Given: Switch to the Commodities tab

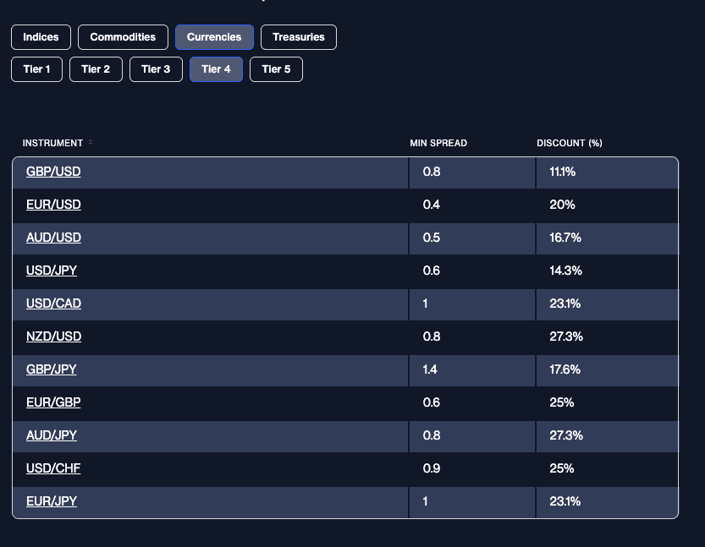Looking at the screenshot, I should click(123, 37).
